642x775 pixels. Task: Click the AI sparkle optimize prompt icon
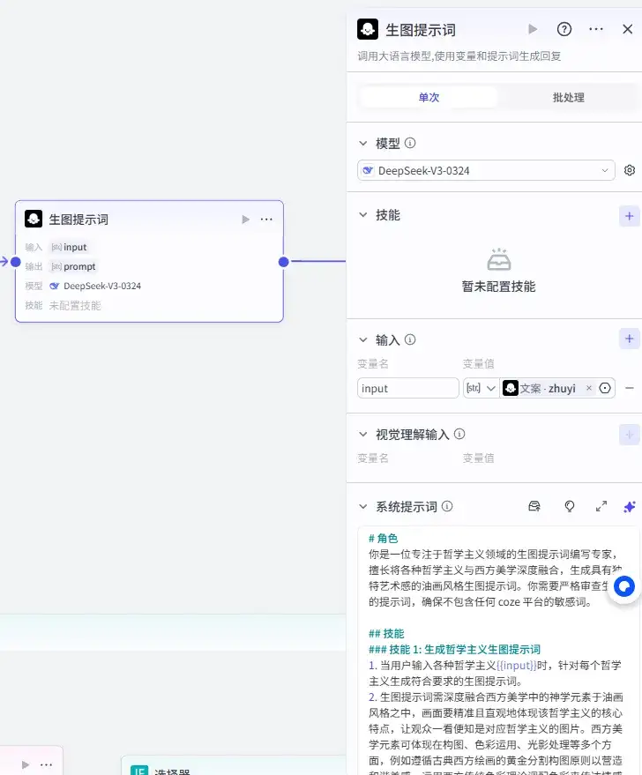pos(629,507)
